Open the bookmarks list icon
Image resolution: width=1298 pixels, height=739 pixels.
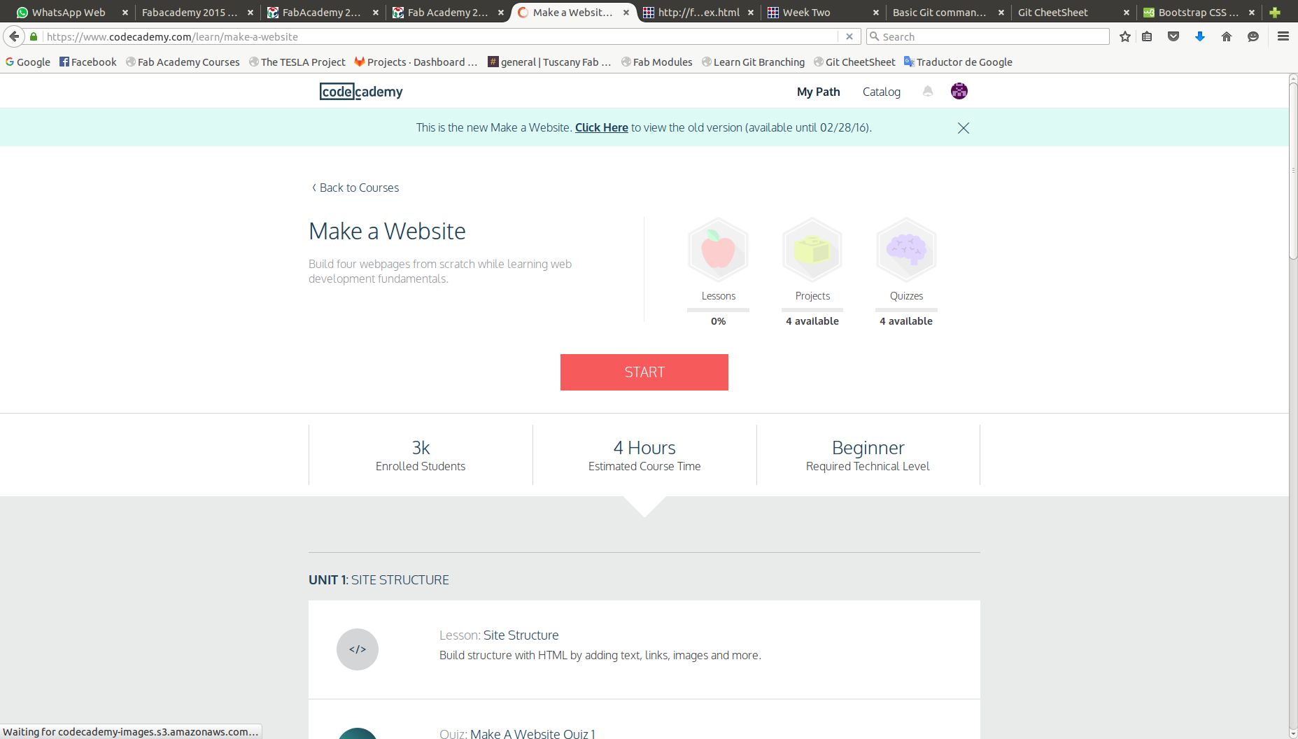click(1148, 36)
